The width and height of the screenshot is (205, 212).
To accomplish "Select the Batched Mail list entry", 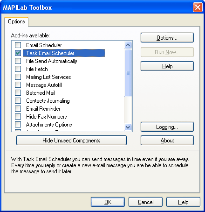I will pos(41,93).
